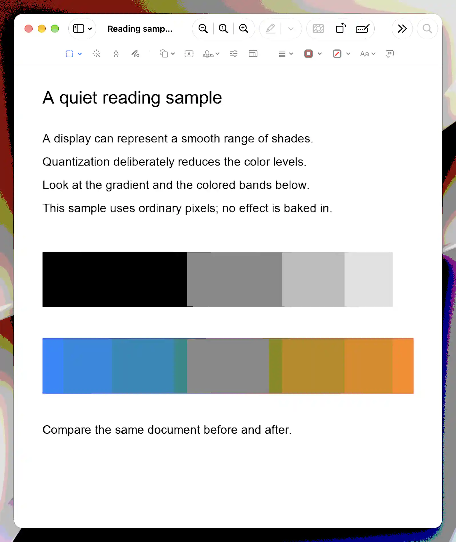
Task: Open the form filling tool
Action: coord(362,29)
